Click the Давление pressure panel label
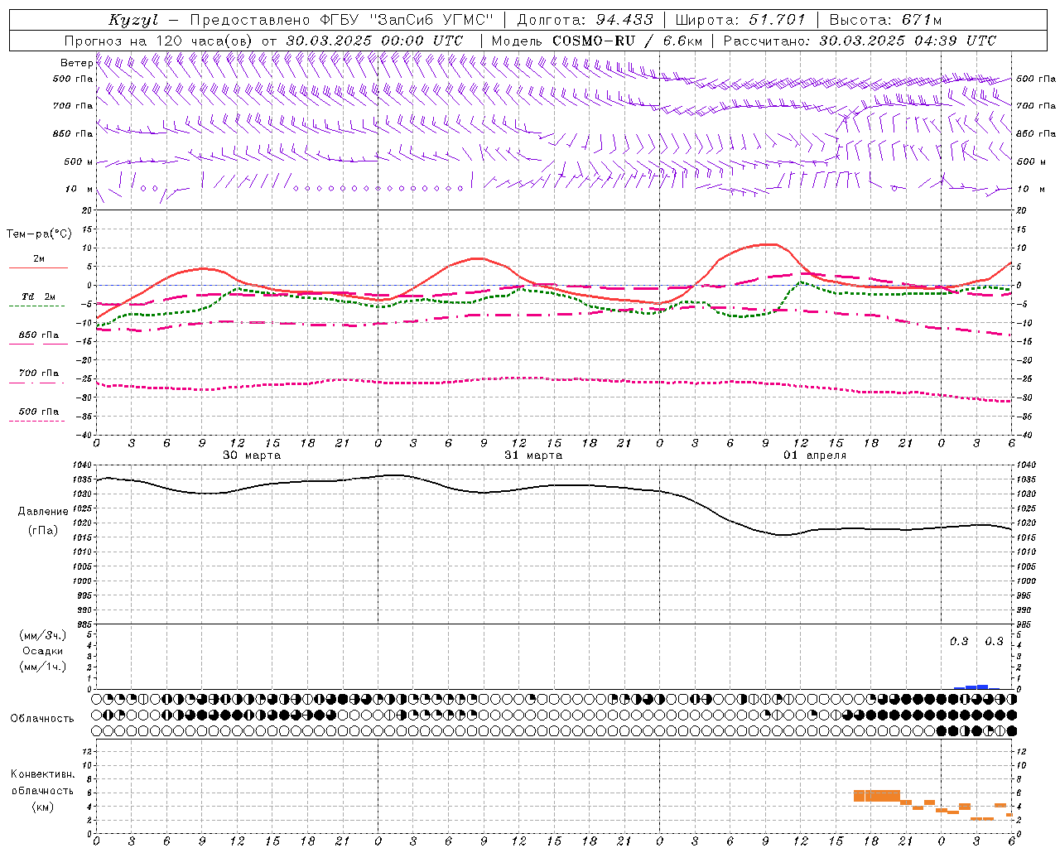This screenshot has height=848, width=1060. pyautogui.click(x=43, y=512)
